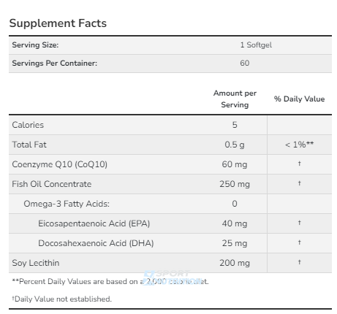Select the Serving Size label
The width and height of the screenshot is (337, 314).
[x=35, y=45]
